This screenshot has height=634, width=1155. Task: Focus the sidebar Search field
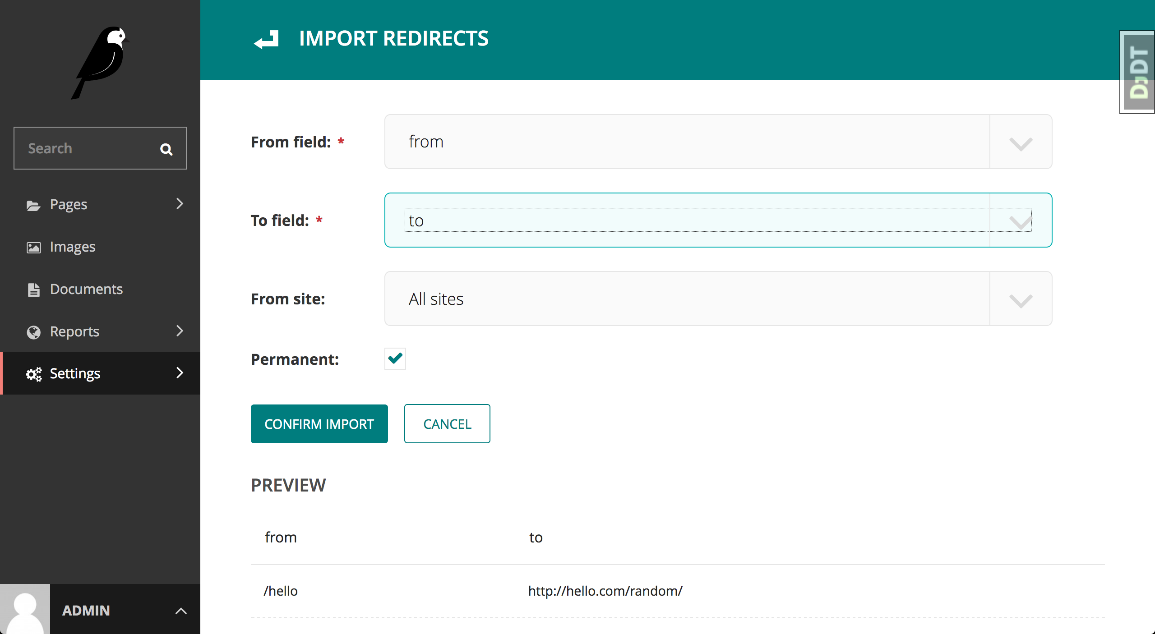86,148
